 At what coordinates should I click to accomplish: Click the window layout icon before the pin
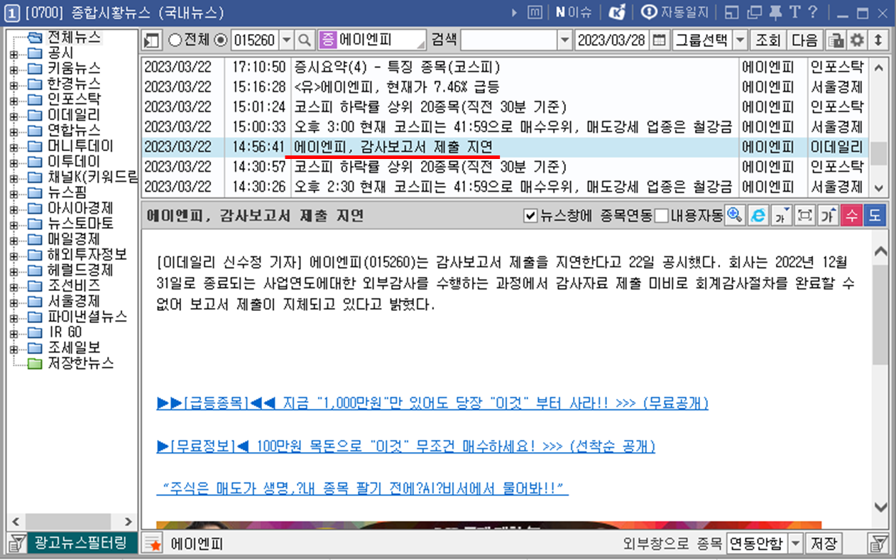tap(732, 12)
